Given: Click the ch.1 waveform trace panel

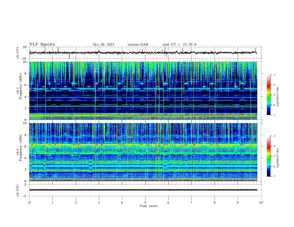Looking at the screenshot, I should [146, 53].
